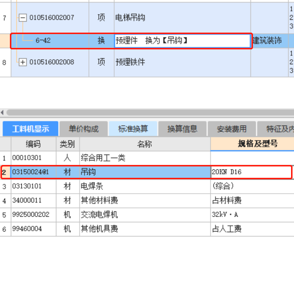
Task: Click the 32kV·A specification cell
Action: point(252,215)
